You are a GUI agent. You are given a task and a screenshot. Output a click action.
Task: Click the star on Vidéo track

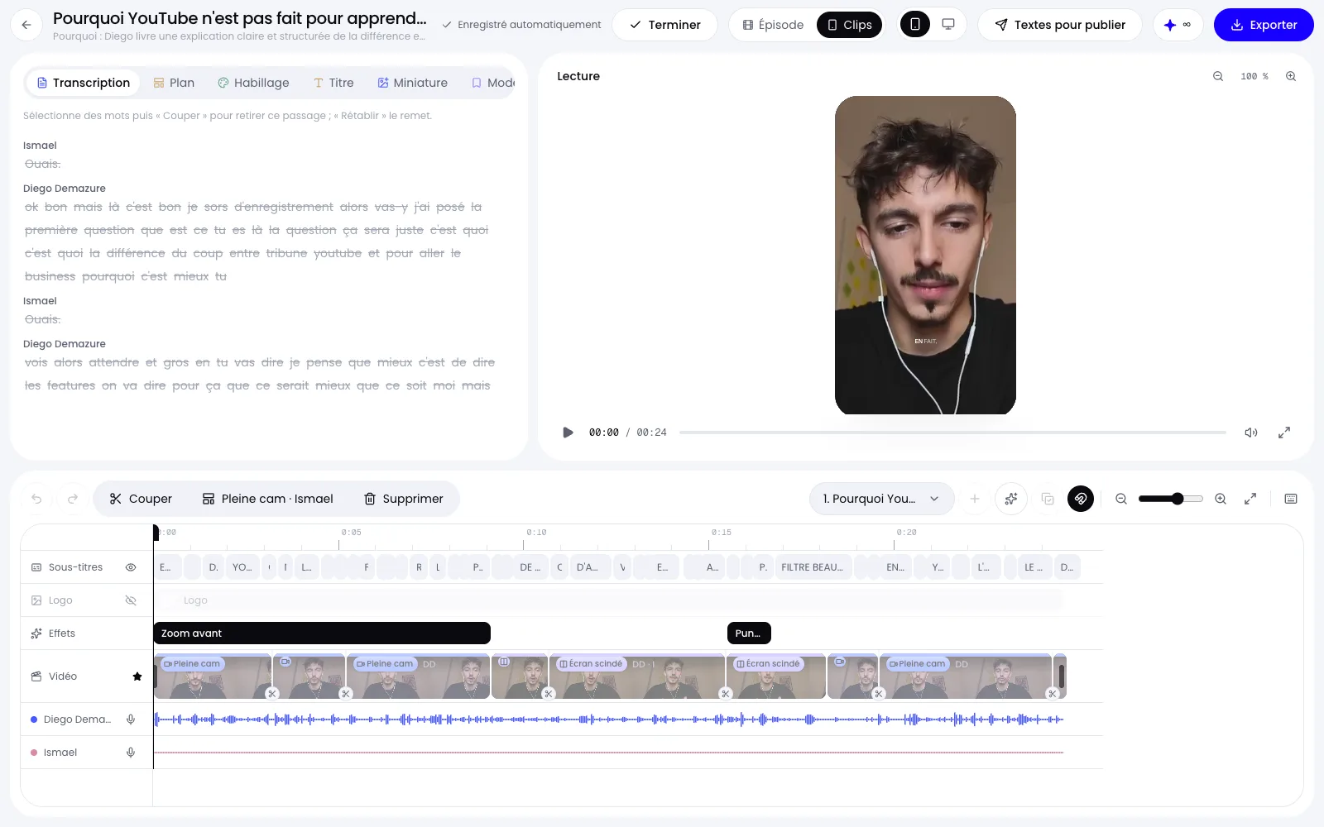click(137, 676)
